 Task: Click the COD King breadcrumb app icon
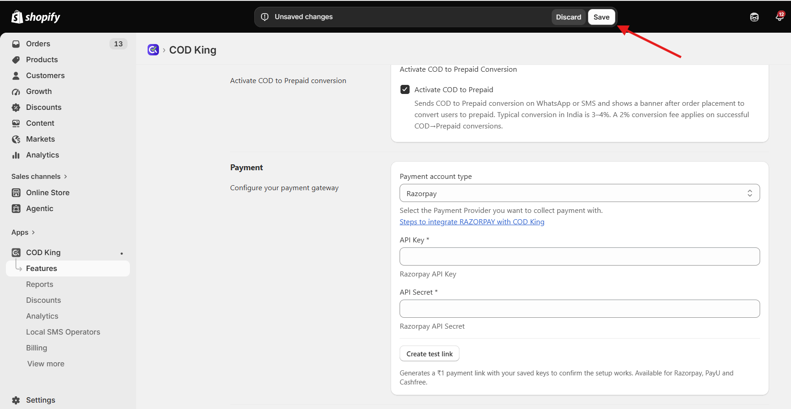tap(153, 49)
